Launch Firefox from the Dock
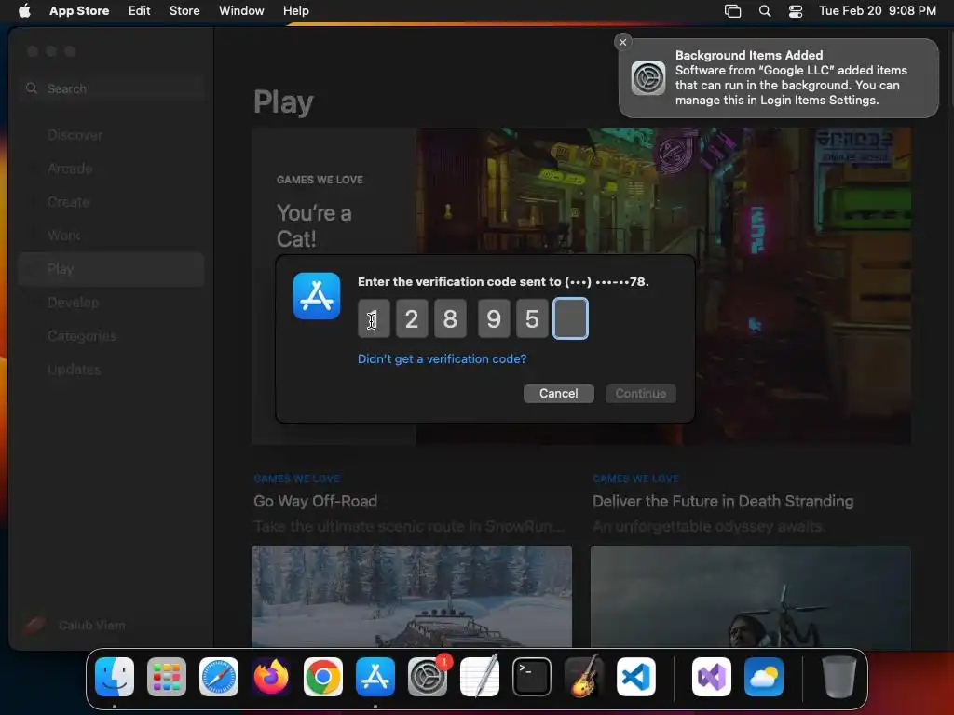This screenshot has width=954, height=715. click(271, 677)
